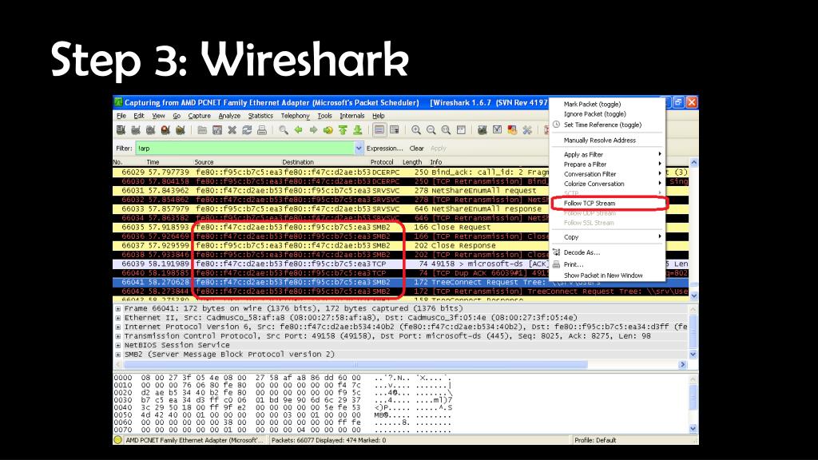This screenshot has width=818, height=460.
Task: Reset zoom to normal size icon
Action: 446,130
